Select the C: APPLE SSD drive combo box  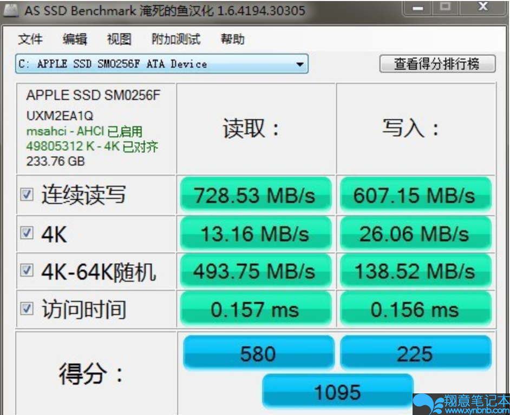point(157,64)
